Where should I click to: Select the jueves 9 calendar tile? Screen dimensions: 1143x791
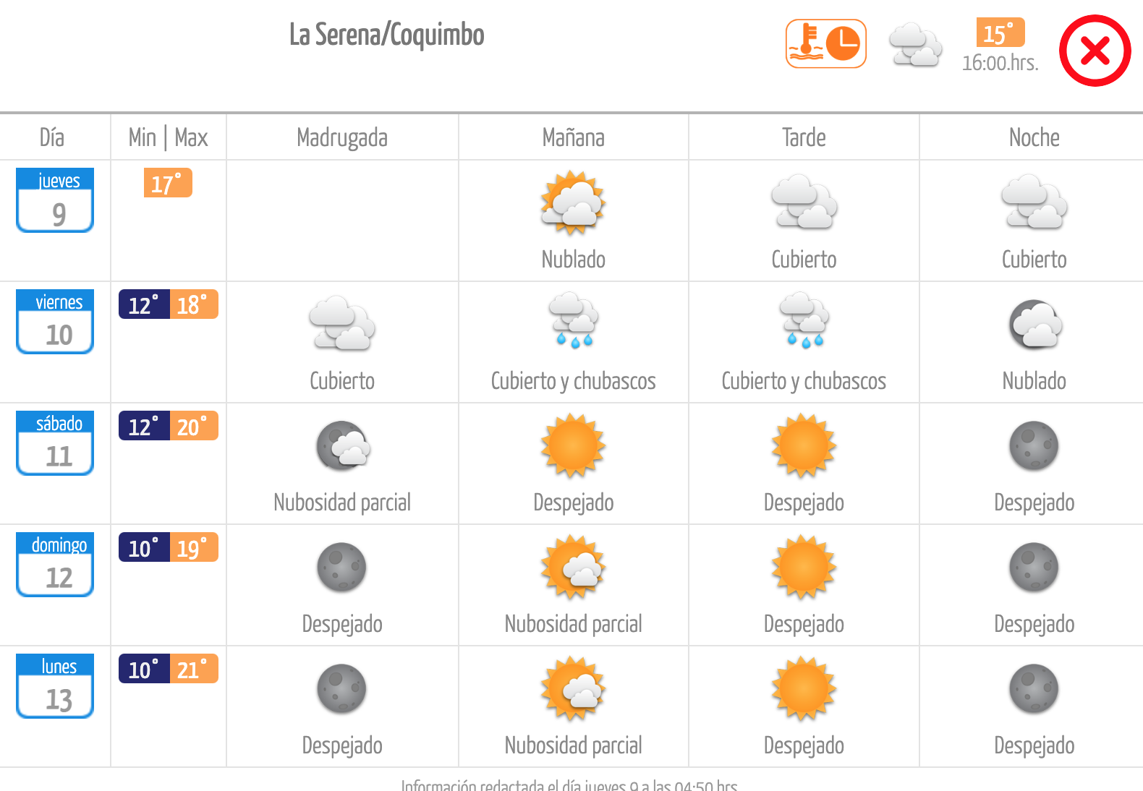click(55, 200)
